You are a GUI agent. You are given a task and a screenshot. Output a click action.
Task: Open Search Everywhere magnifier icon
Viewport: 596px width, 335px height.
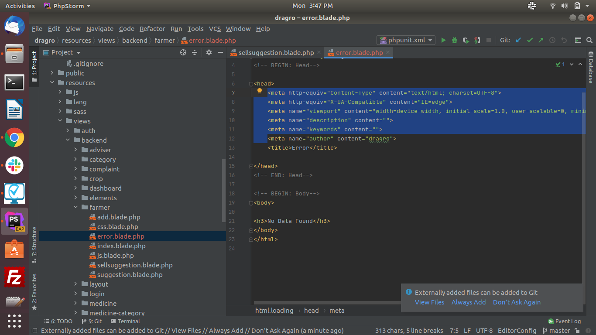click(x=589, y=40)
